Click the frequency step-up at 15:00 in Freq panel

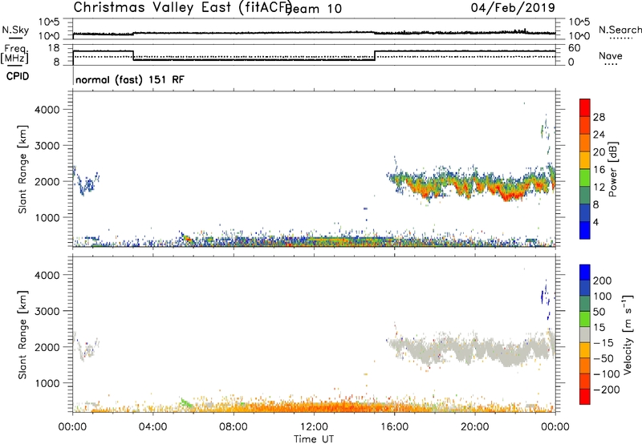click(x=375, y=55)
